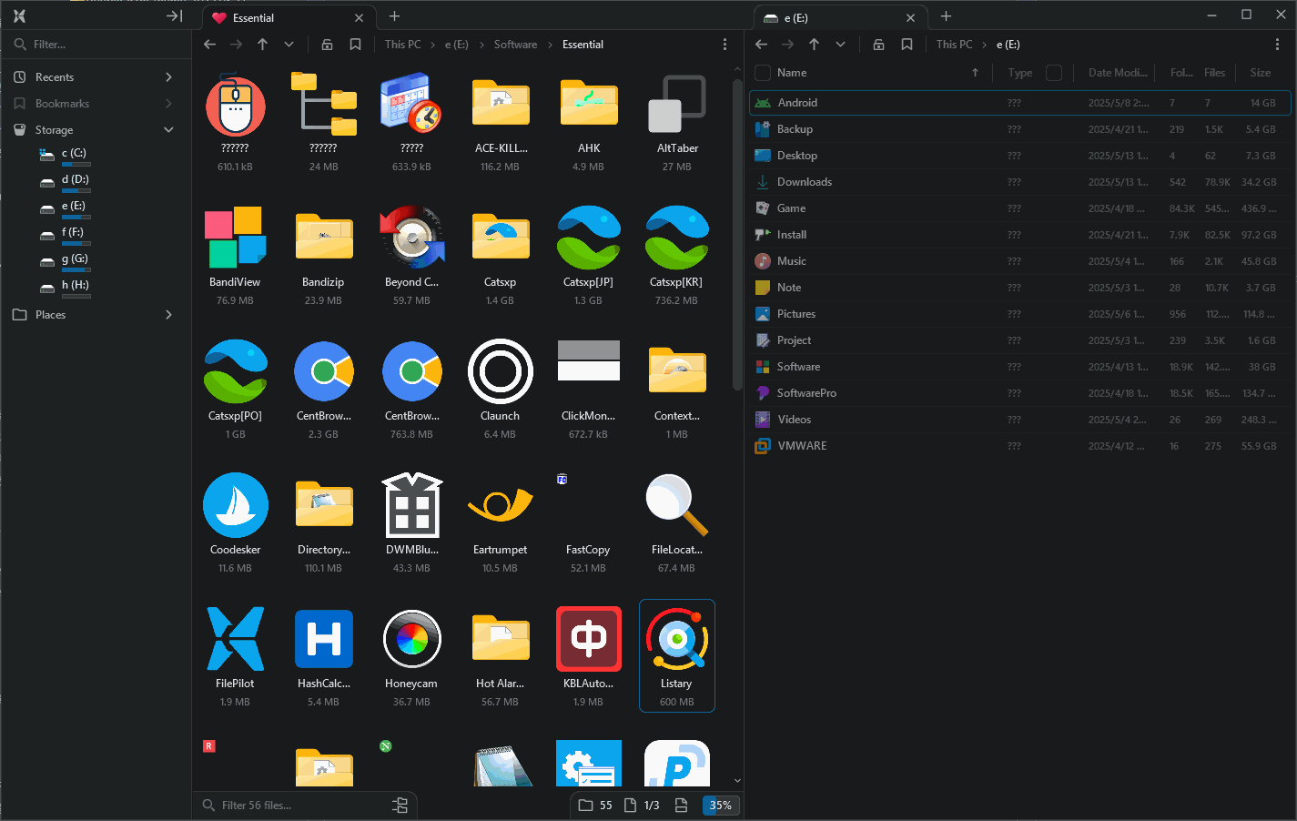Select the Music folder row
The image size is (1297, 821).
click(x=1020, y=261)
